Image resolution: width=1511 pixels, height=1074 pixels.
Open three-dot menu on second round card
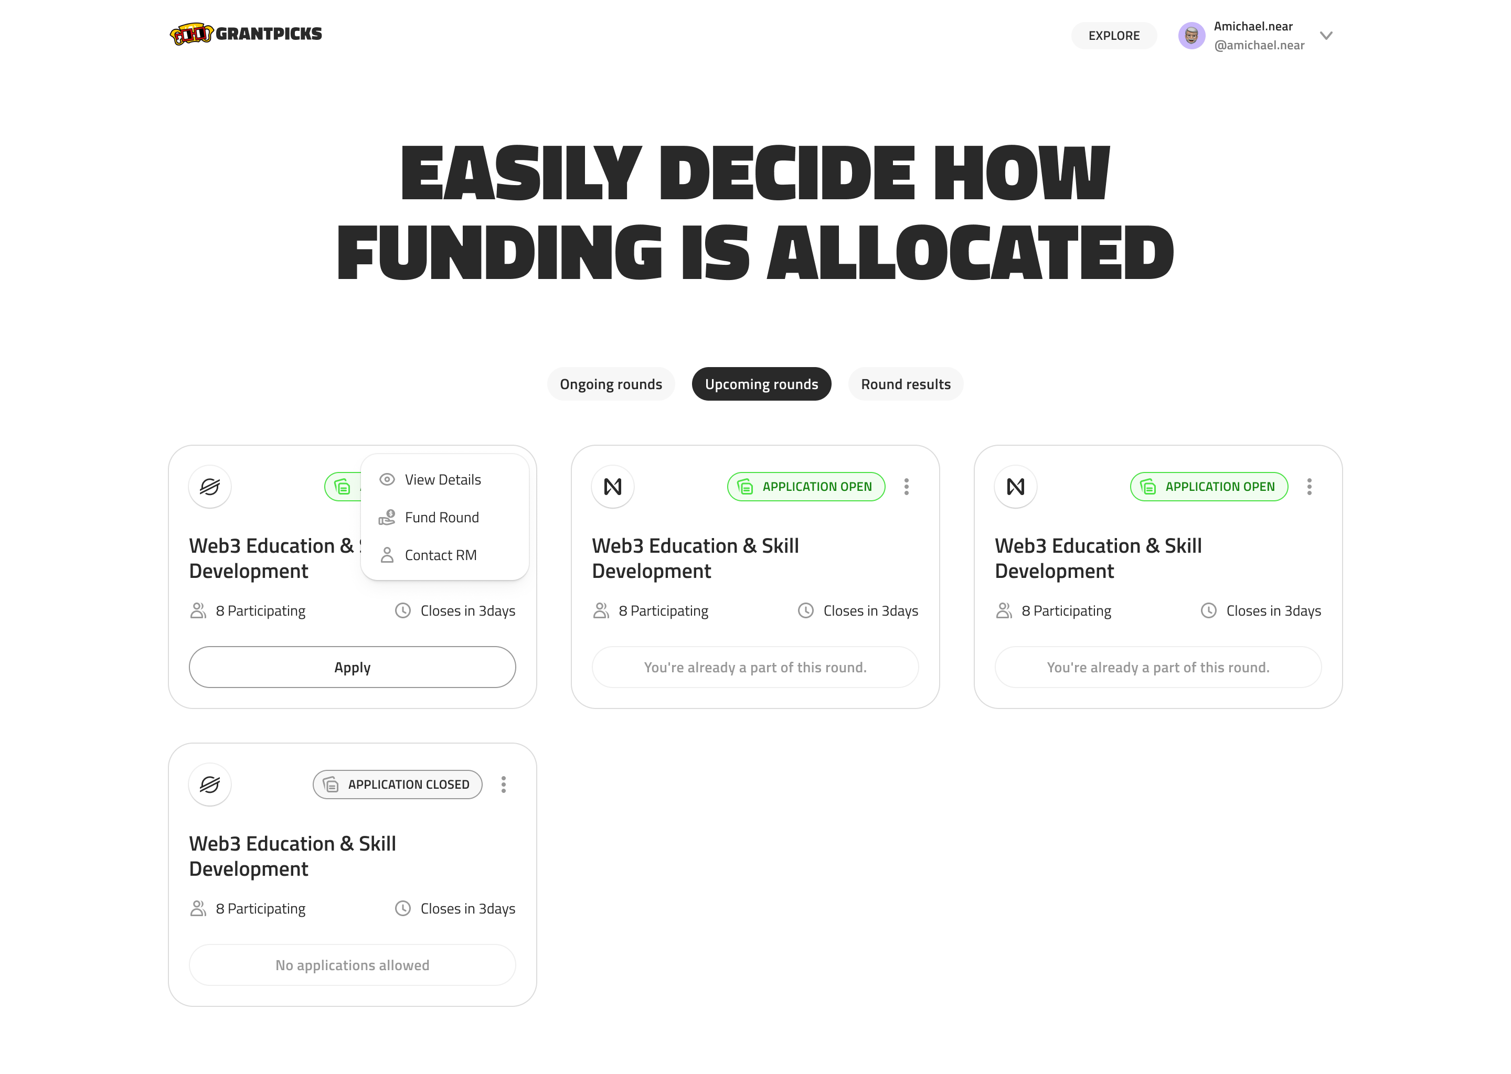906,487
